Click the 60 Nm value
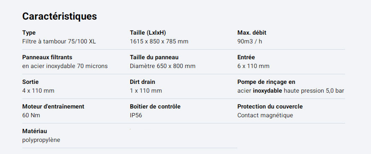This screenshot has height=154, width=371. [x=31, y=115]
